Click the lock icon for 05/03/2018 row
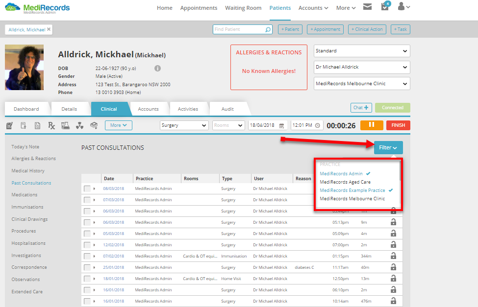This screenshot has height=307, width=478. tap(394, 233)
